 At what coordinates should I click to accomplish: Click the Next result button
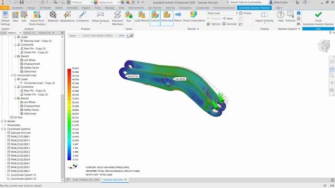click(228, 19)
